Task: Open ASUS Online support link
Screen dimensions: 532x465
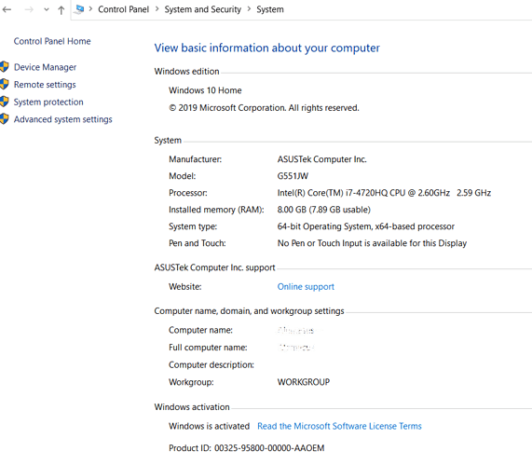Action: tap(306, 287)
